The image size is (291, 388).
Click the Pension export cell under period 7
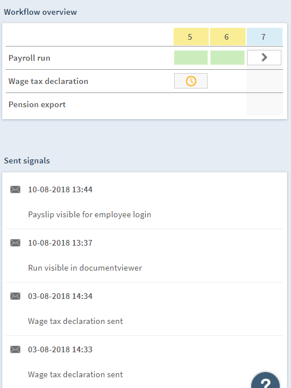click(264, 104)
